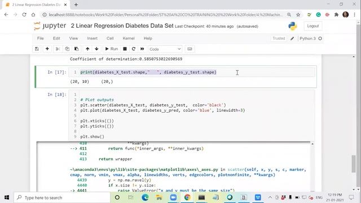Restart kernel and rerun all icon

[142, 49]
